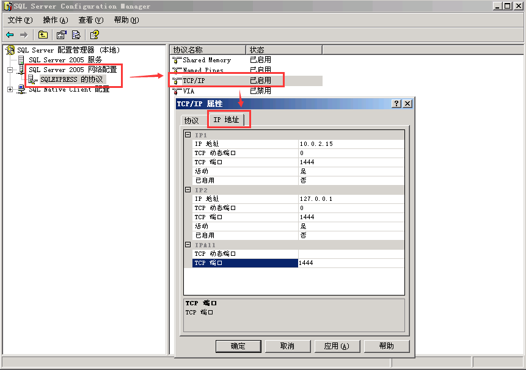Edit IP1 IP address value 10.0.2.15
Image resolution: width=526 pixels, height=370 pixels.
(351, 143)
